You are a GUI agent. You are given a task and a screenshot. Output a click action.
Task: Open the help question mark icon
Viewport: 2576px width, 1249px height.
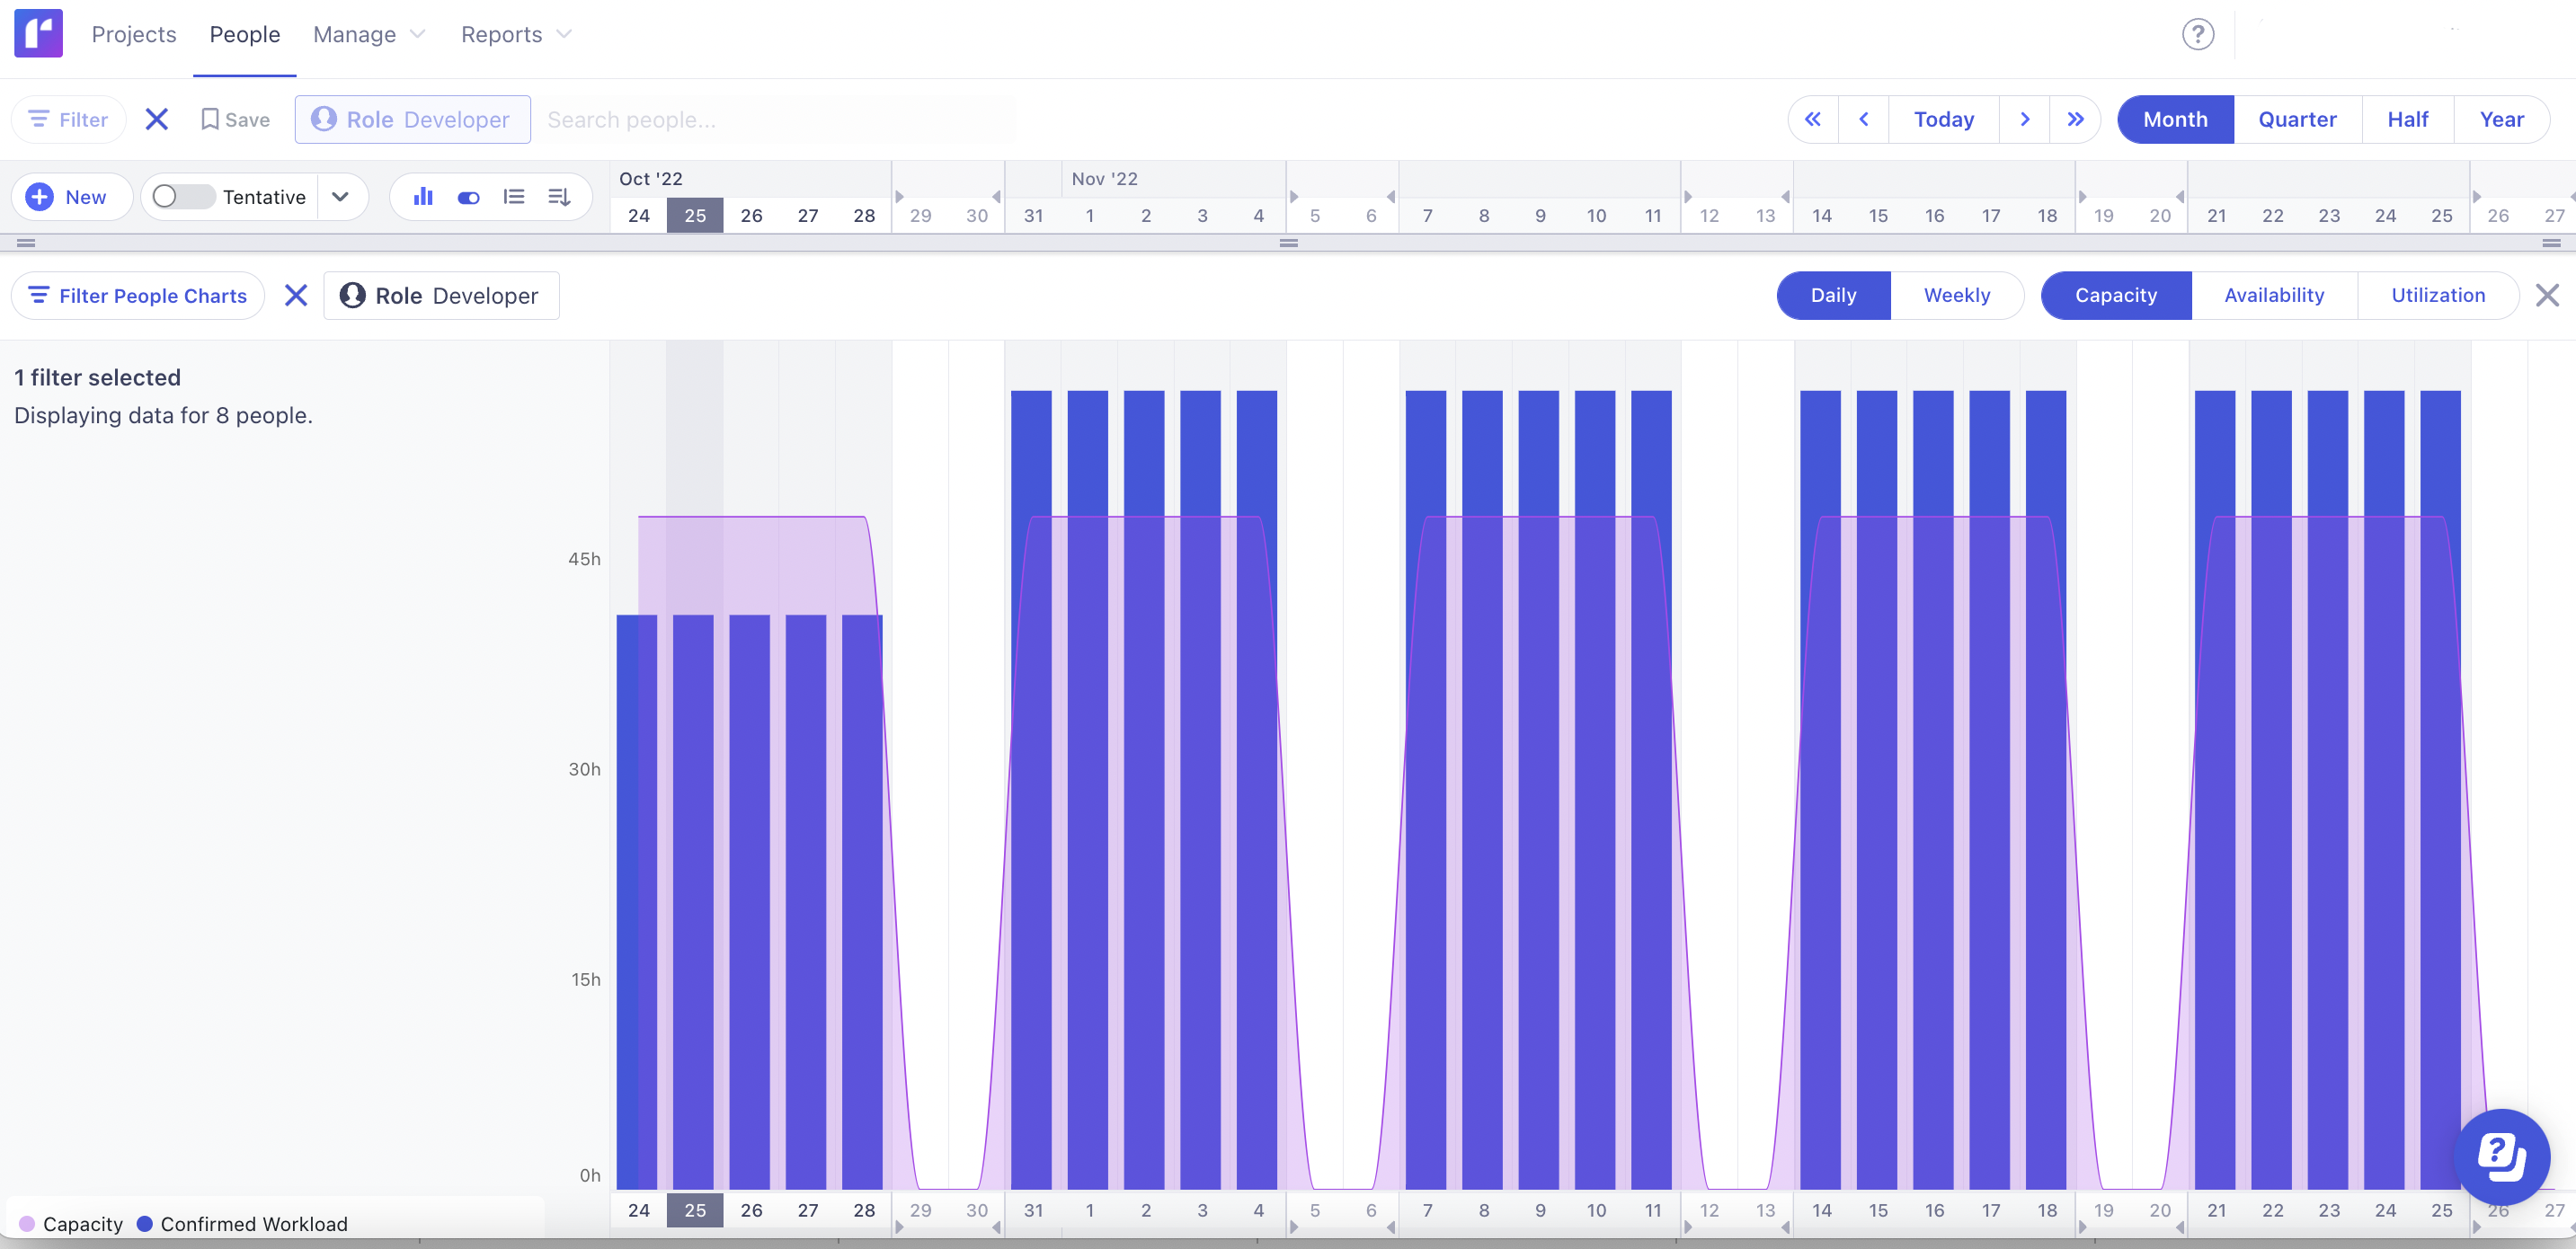pos(2197,33)
